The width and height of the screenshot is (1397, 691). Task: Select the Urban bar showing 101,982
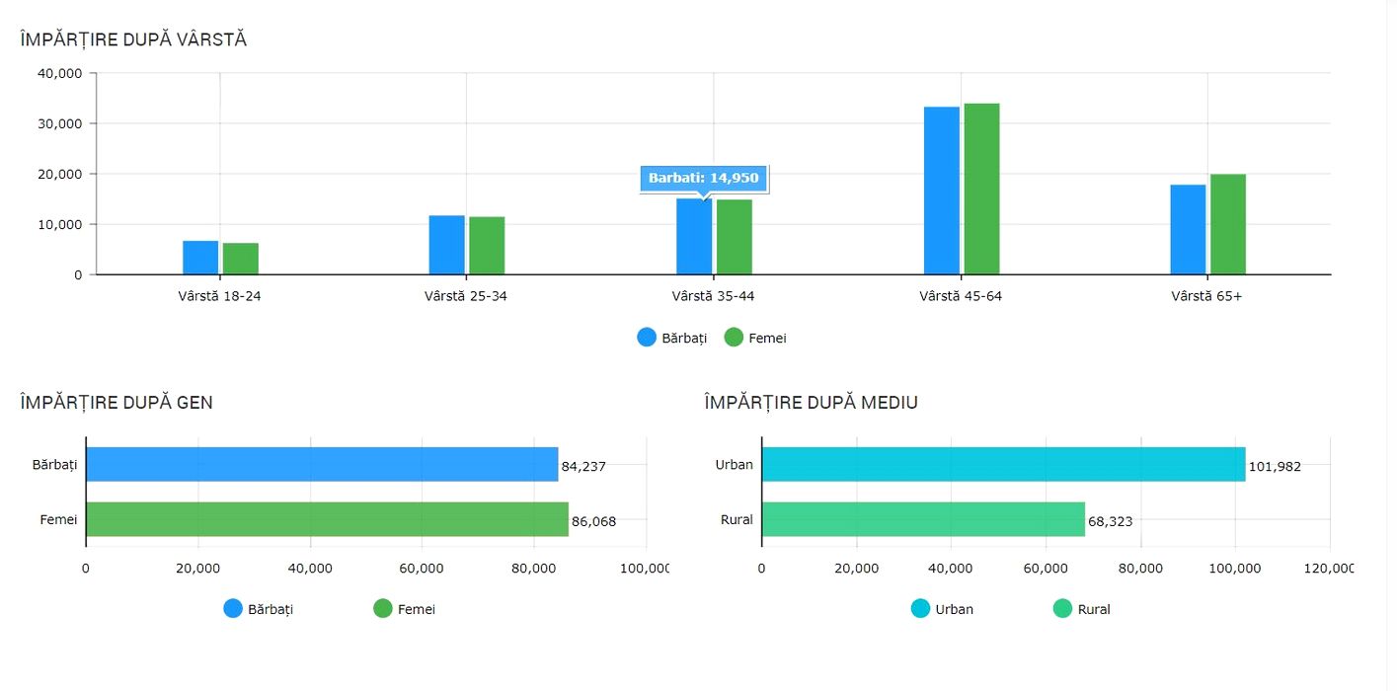click(1003, 464)
